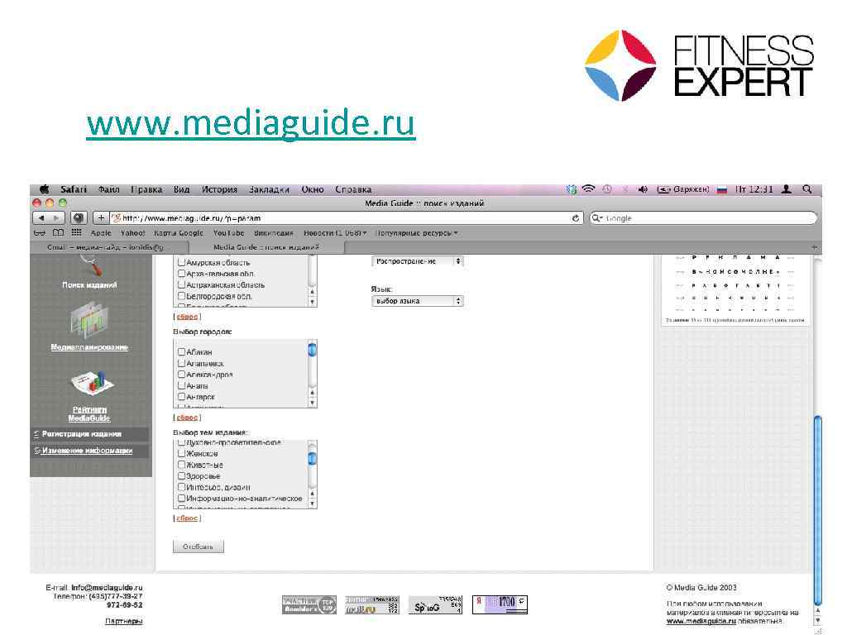Expand Популярные ресурсы bookmarks folder
Viewport: 847px width, 635px height.
click(x=417, y=232)
